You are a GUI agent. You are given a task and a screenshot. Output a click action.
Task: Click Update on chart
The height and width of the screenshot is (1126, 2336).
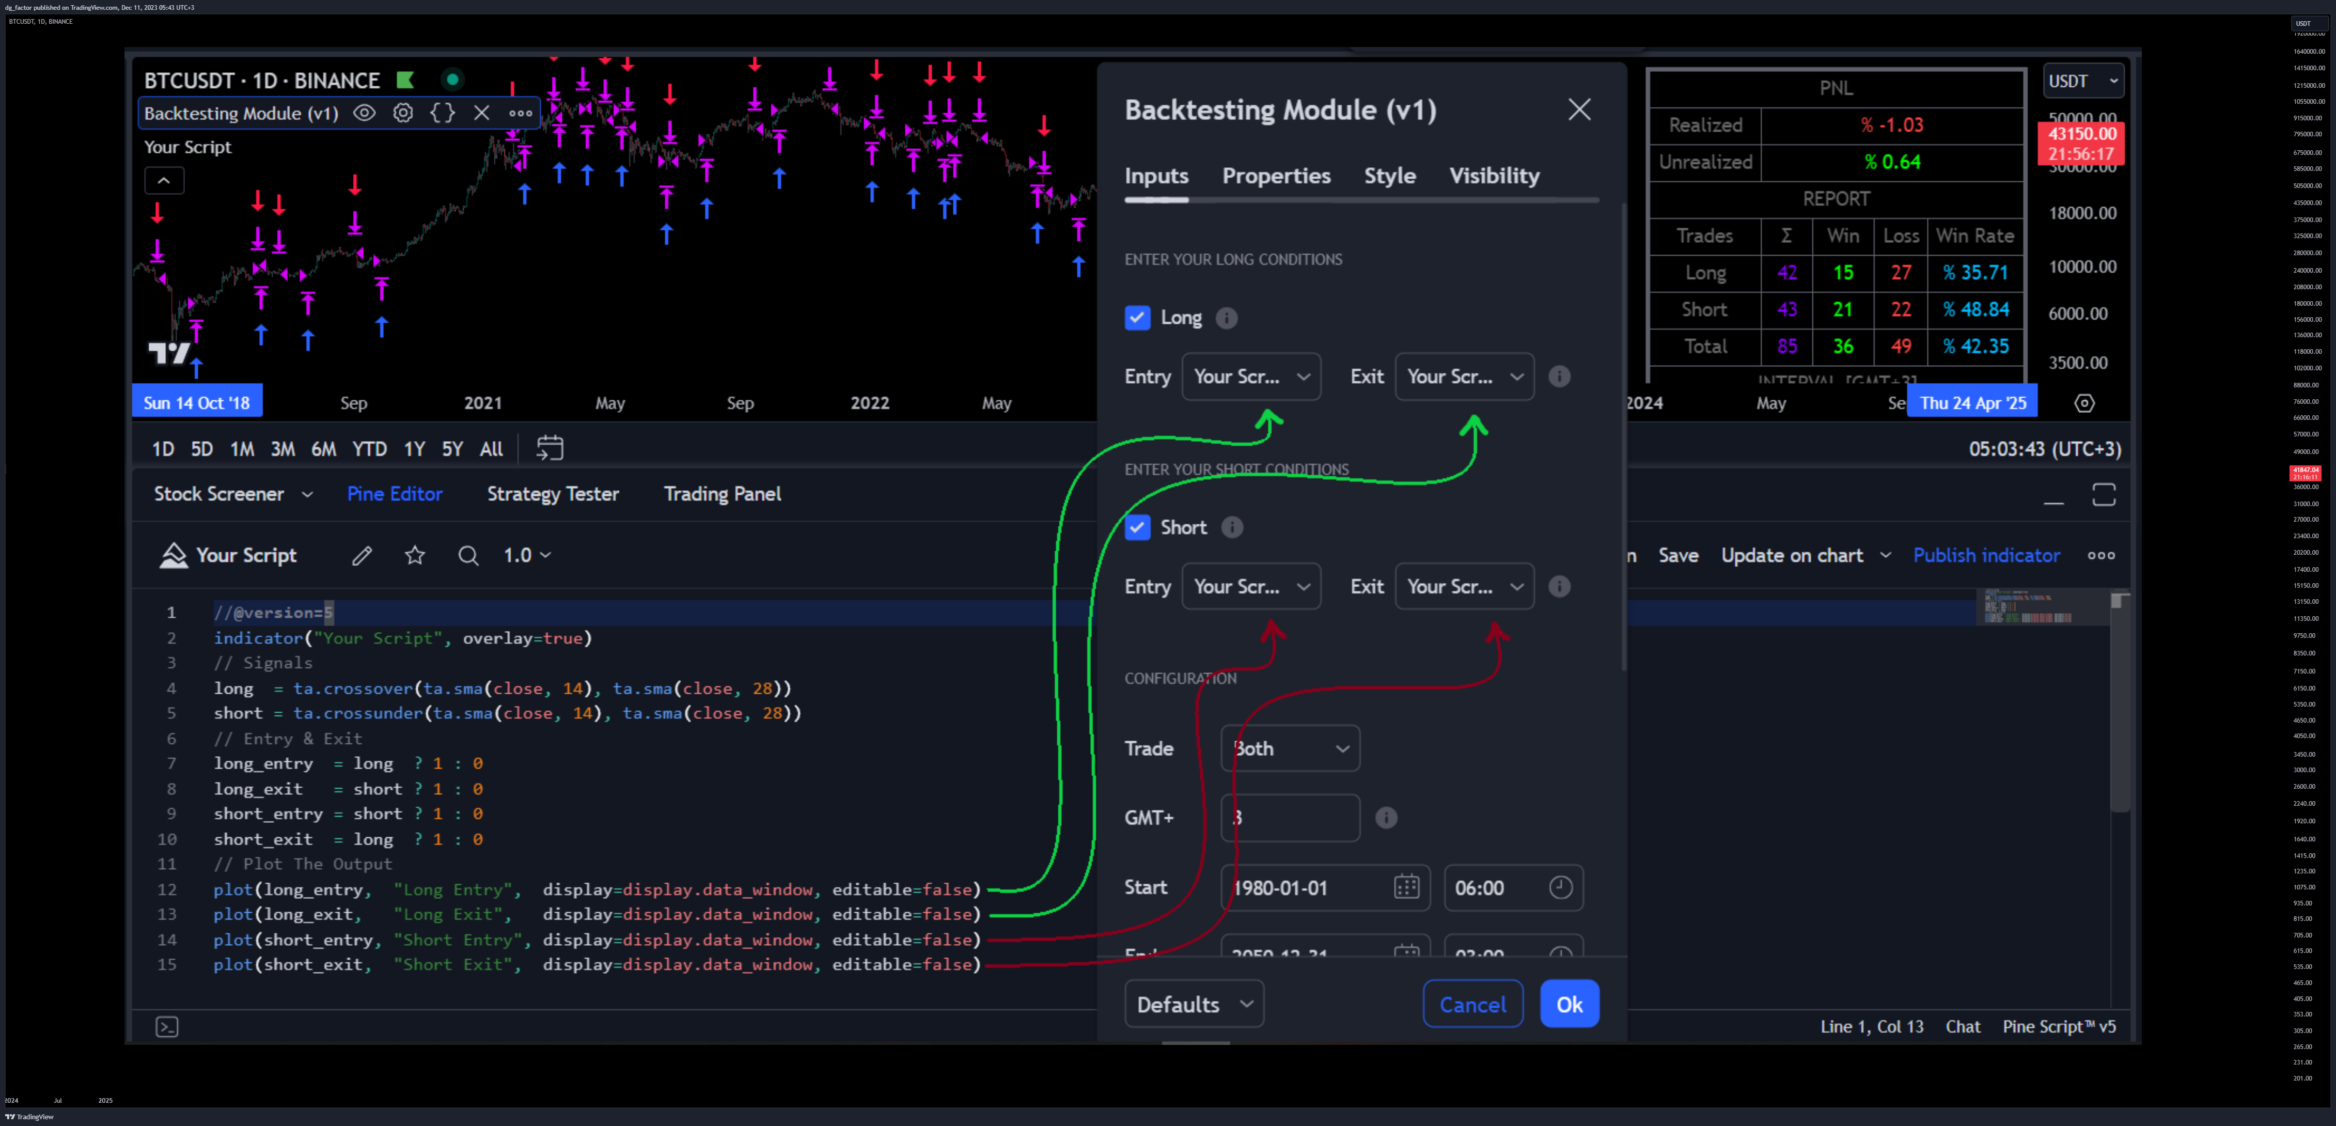(x=1792, y=556)
